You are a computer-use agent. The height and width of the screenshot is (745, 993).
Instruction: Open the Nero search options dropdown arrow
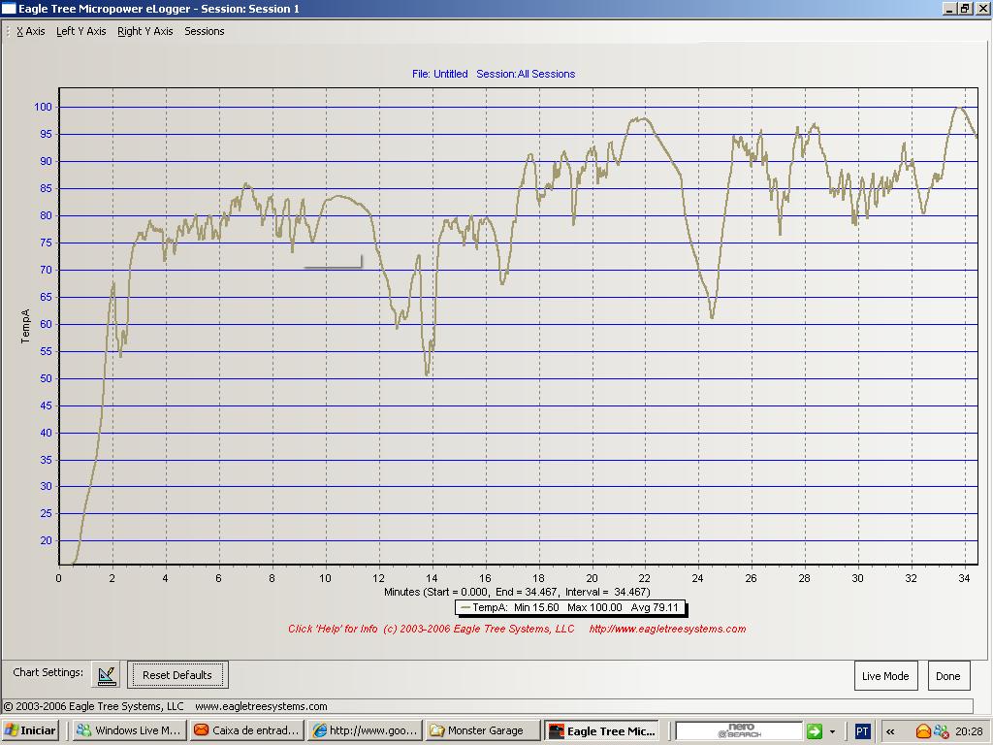[832, 731]
